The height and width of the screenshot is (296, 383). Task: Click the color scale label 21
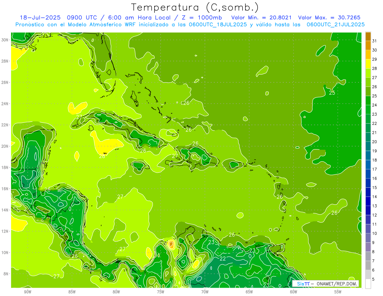[374, 133]
